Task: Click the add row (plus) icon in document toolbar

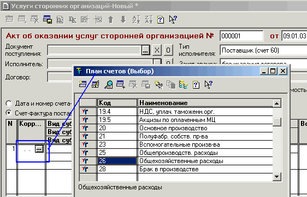Action: (x=22, y=19)
